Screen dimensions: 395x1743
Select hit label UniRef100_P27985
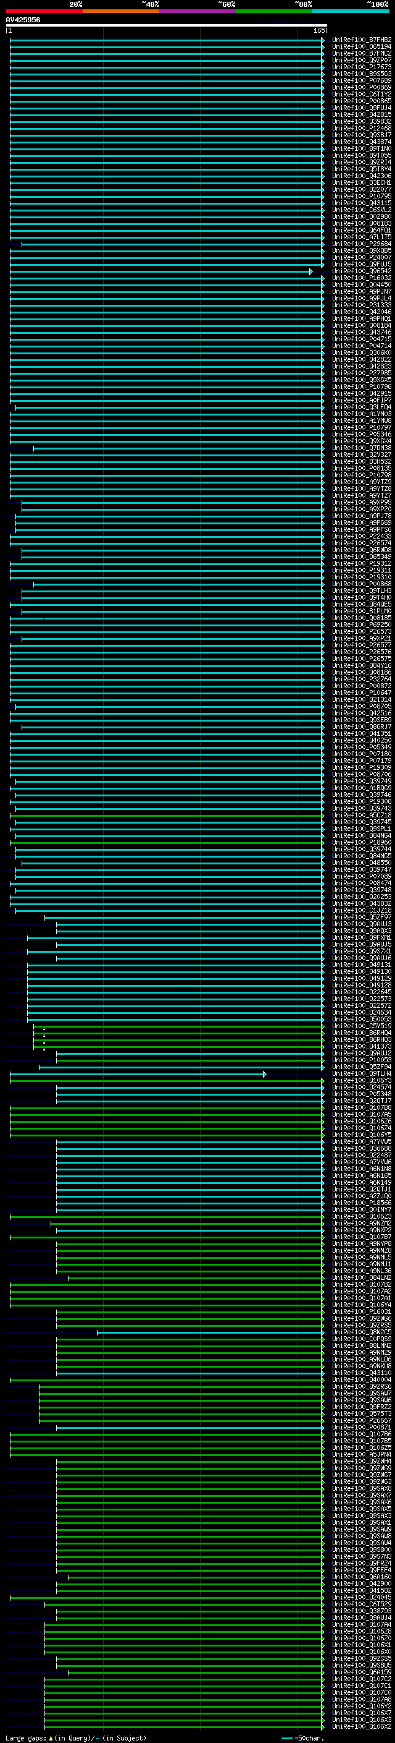(x=361, y=373)
